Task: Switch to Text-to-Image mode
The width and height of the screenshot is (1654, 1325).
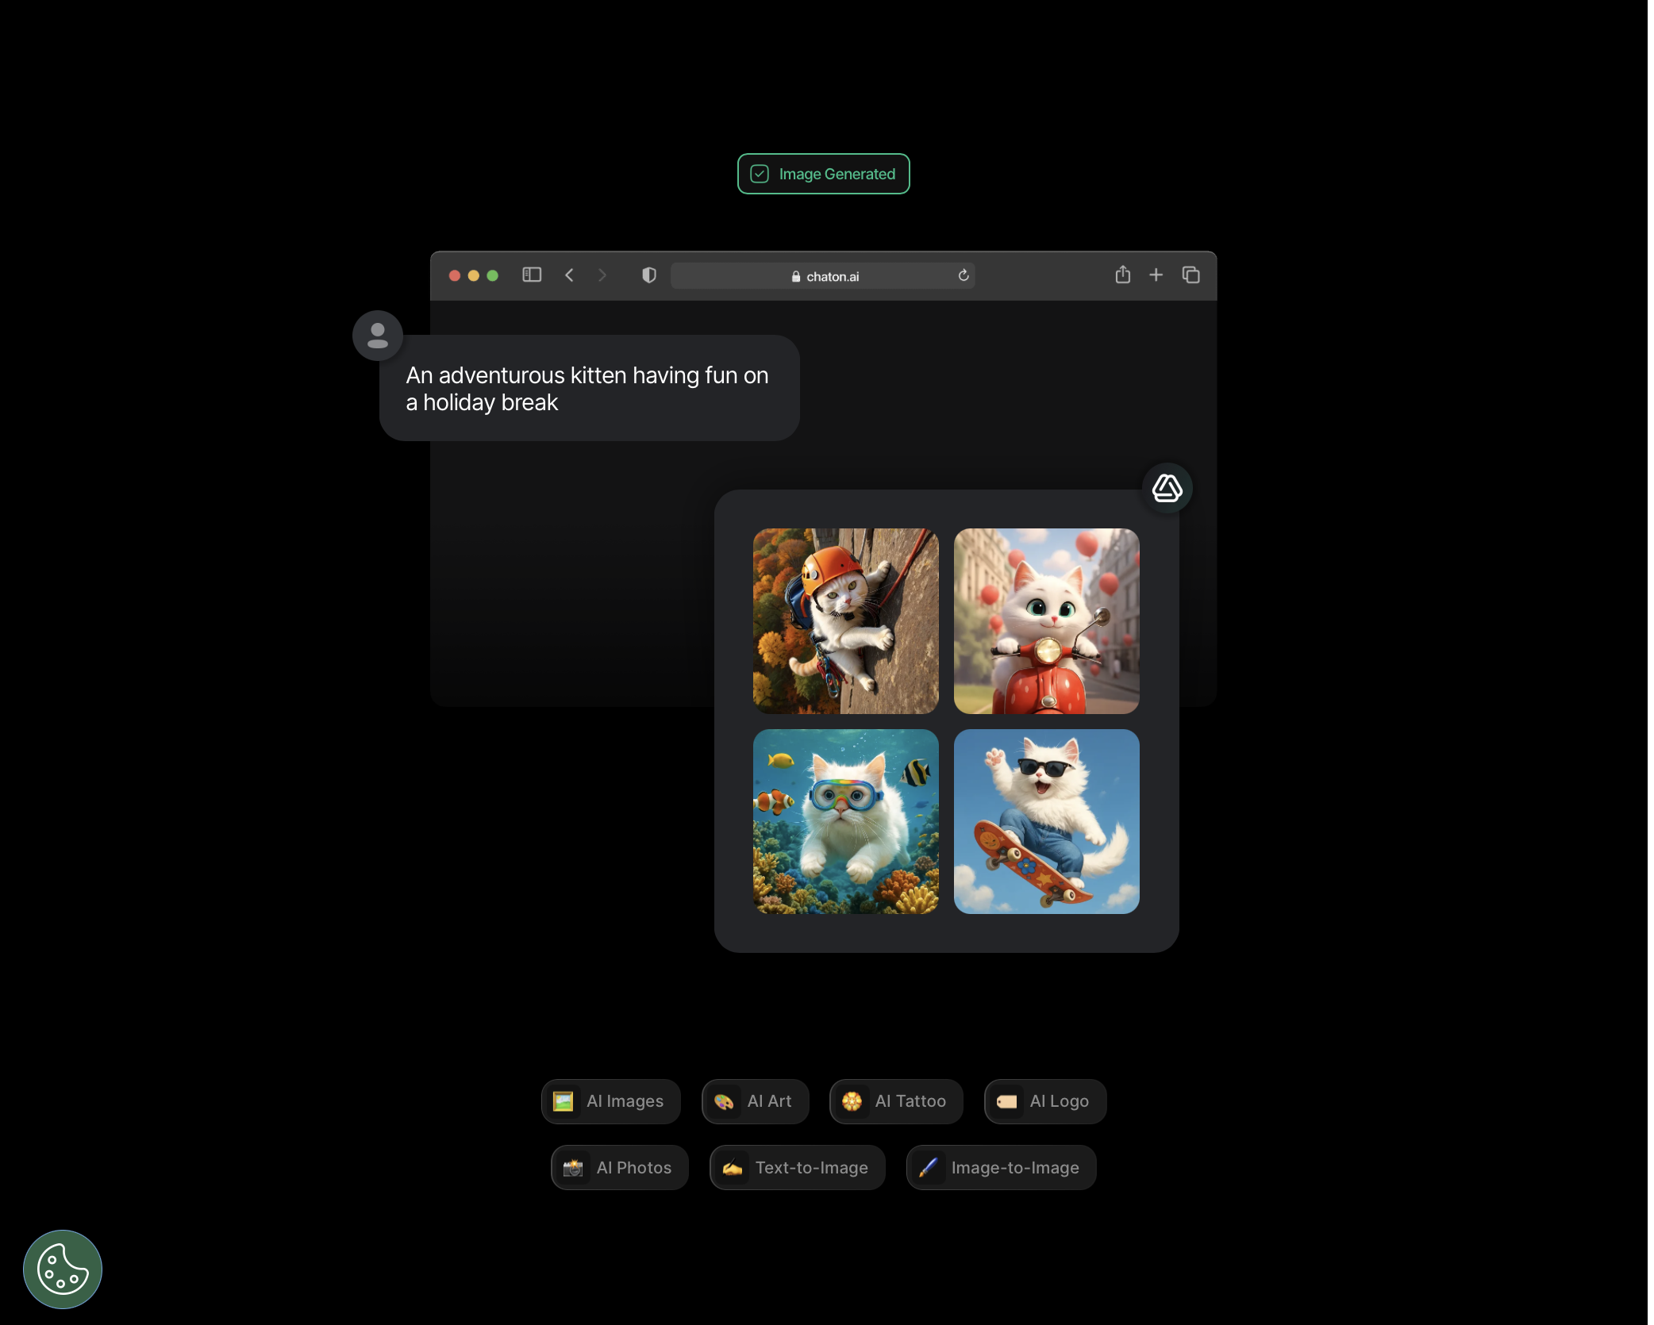Action: click(797, 1167)
